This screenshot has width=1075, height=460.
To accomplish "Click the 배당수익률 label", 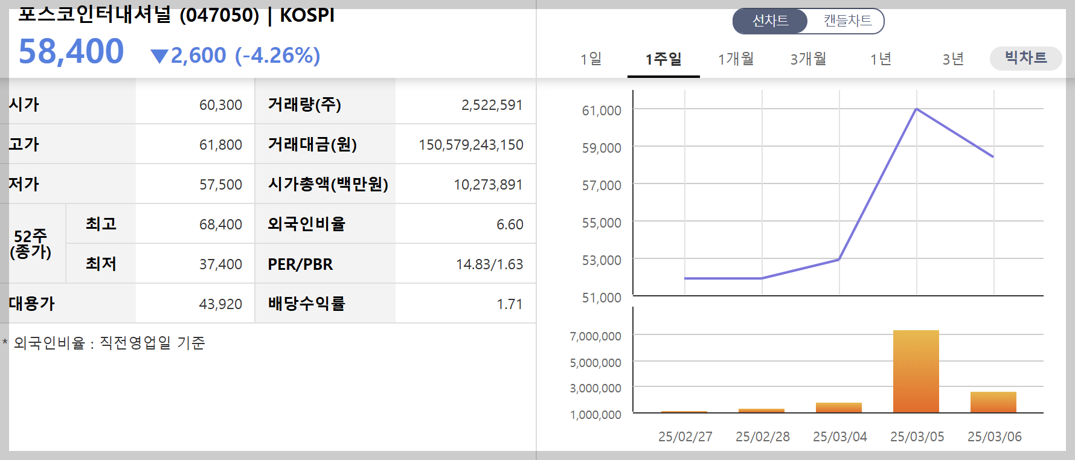I will pyautogui.click(x=306, y=304).
